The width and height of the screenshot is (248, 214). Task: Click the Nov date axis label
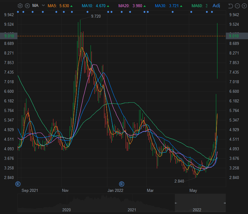tap(65, 190)
